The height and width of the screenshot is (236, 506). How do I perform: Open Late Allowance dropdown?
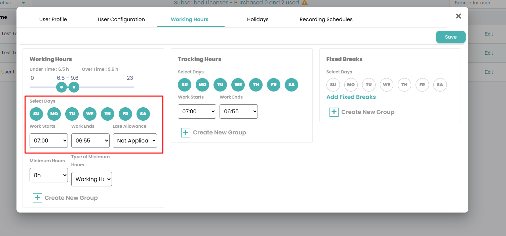point(135,140)
